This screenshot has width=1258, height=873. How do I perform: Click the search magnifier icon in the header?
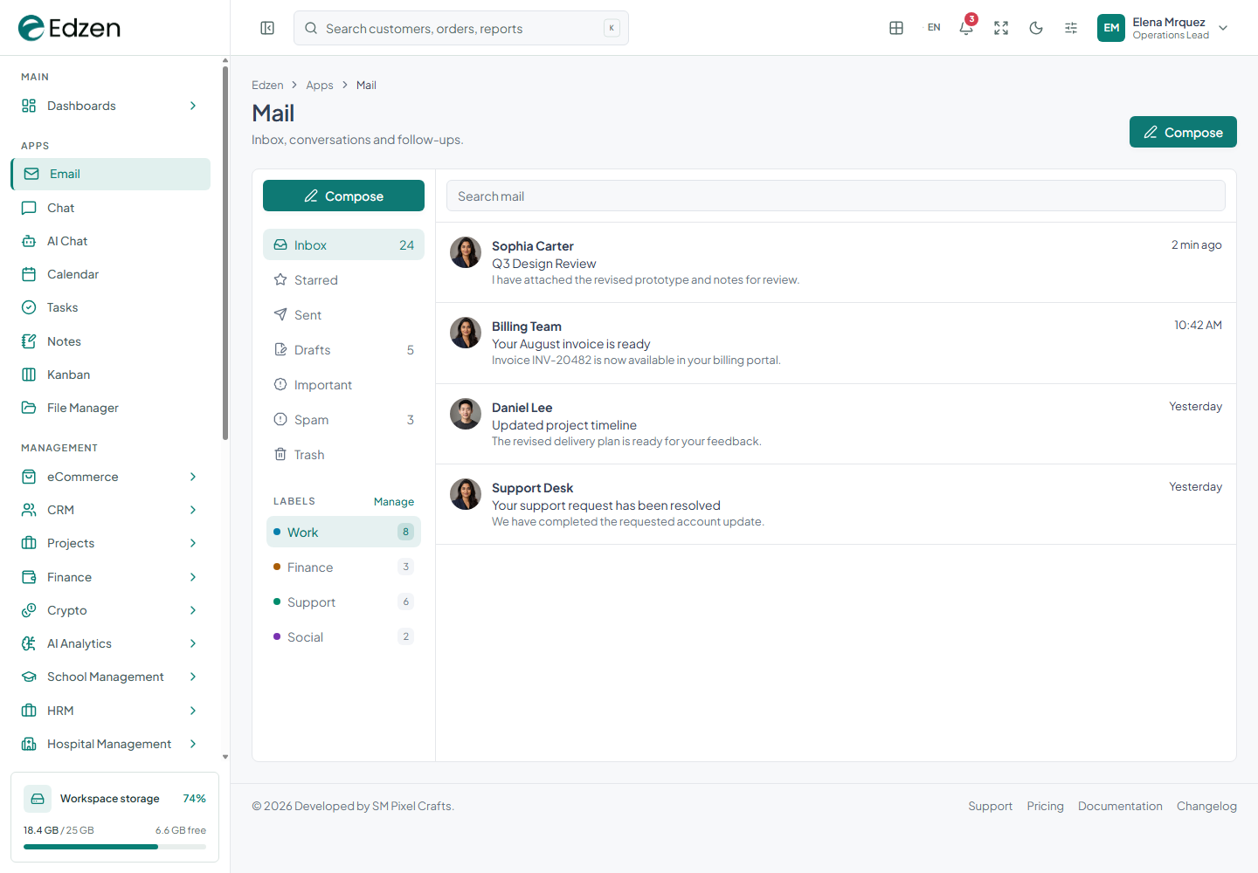click(311, 28)
